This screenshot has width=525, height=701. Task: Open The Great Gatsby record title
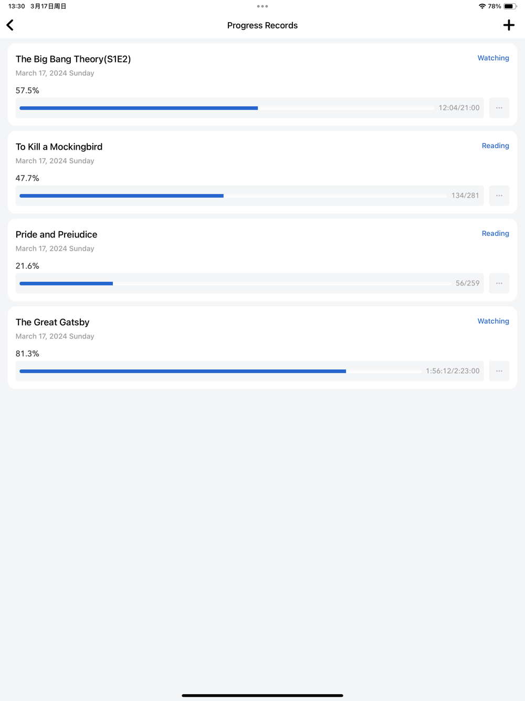(52, 322)
